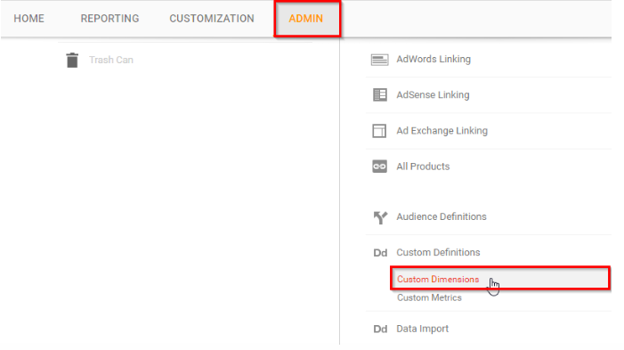Select Custom Dimensions

pyautogui.click(x=438, y=280)
